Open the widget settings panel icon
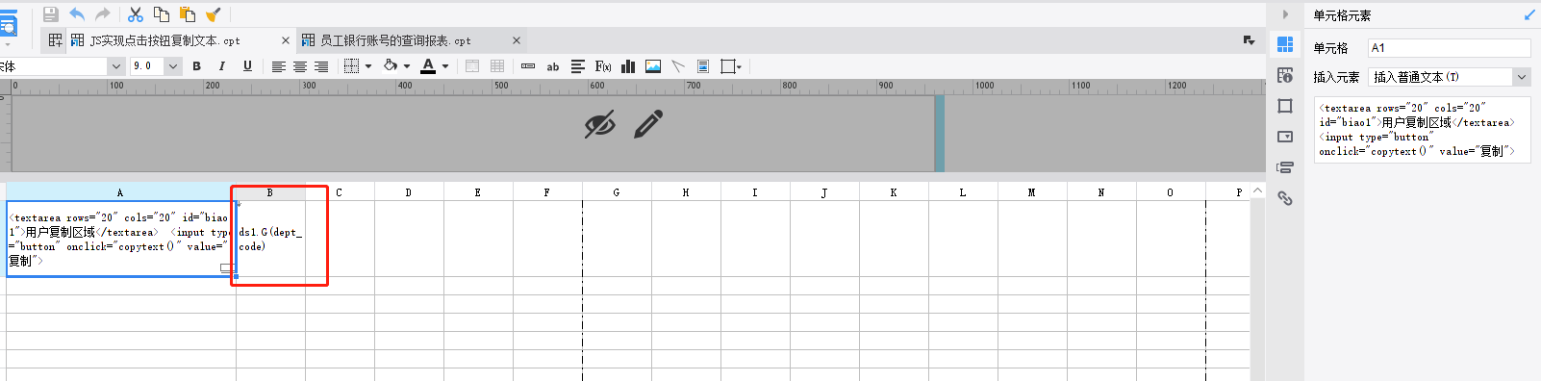 1285,137
